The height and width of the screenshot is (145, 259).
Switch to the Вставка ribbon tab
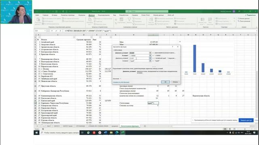pyautogui.click(x=55, y=15)
